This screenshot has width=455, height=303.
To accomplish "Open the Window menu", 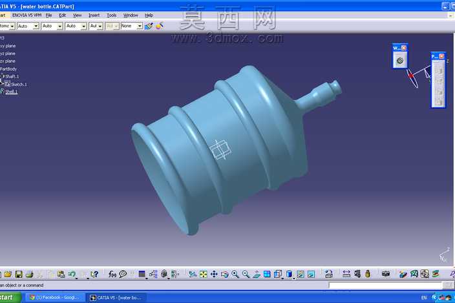I will tap(131, 15).
